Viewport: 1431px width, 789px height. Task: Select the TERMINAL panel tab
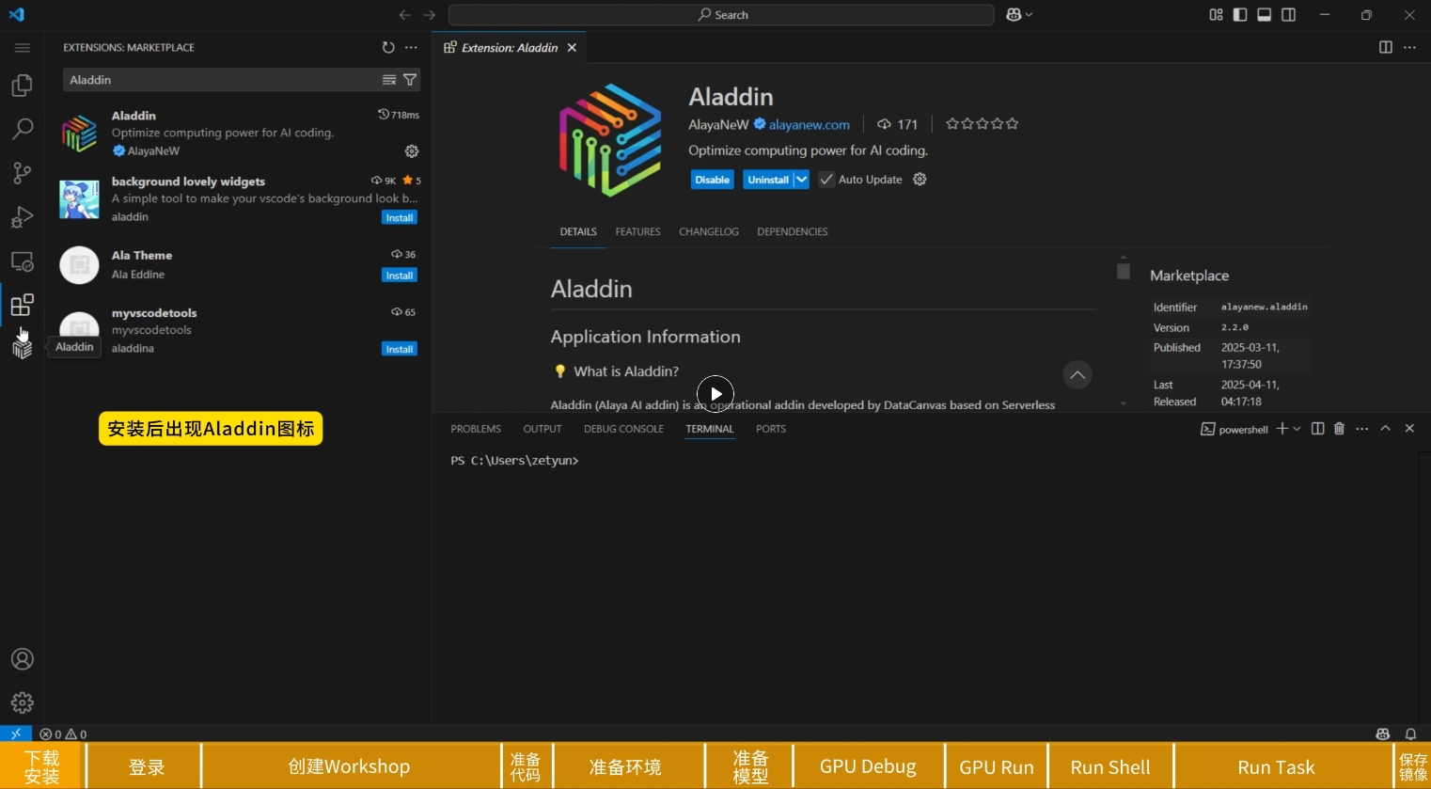(710, 429)
